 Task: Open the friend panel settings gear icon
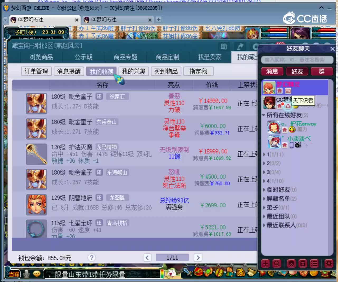328,263
